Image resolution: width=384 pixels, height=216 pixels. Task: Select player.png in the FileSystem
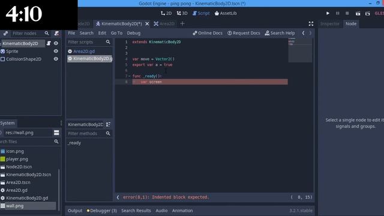click(x=17, y=159)
